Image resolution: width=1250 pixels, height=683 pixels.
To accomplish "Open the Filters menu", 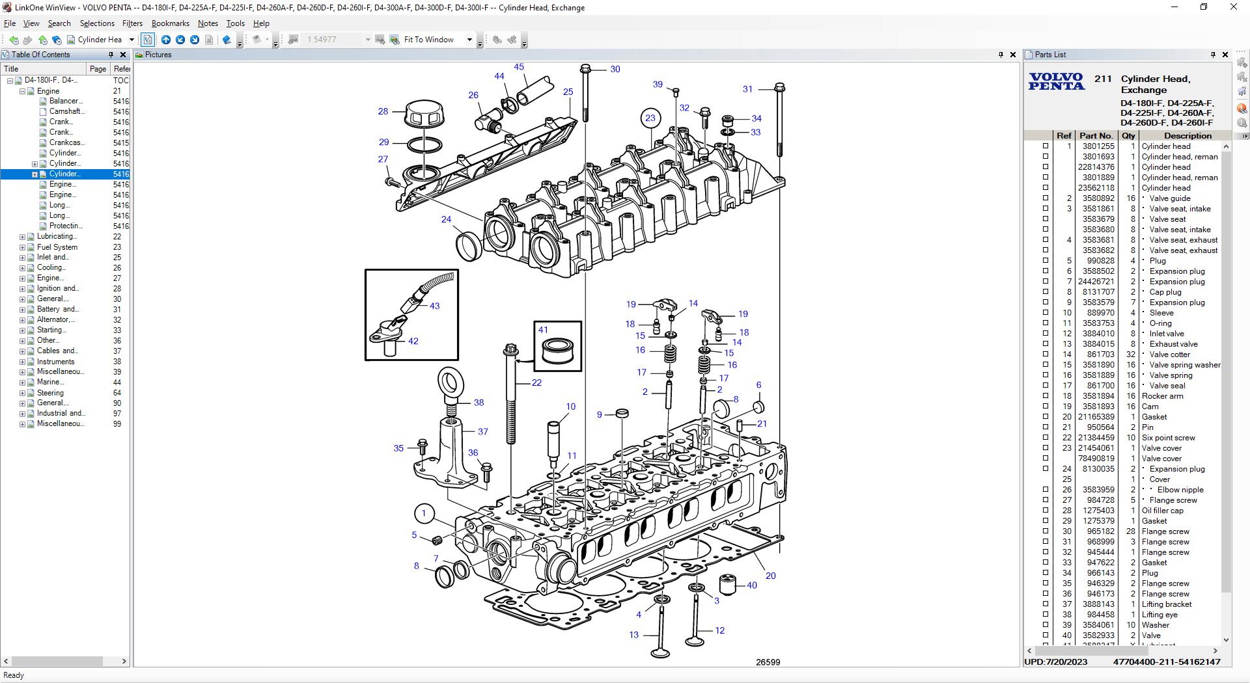I will click(132, 23).
